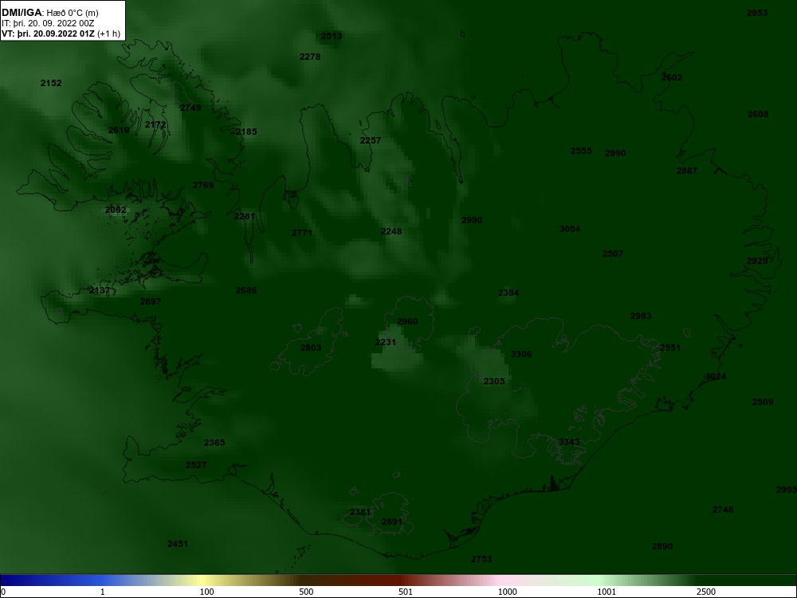
Task: Click the 'VT: þri. 20.09.2022 01Z (+1 h)' line
Action: (x=61, y=34)
